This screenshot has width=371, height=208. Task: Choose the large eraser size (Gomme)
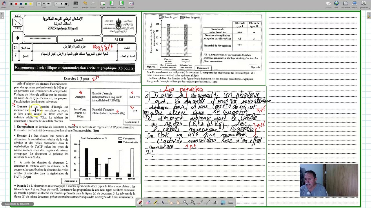(x=66, y=4)
